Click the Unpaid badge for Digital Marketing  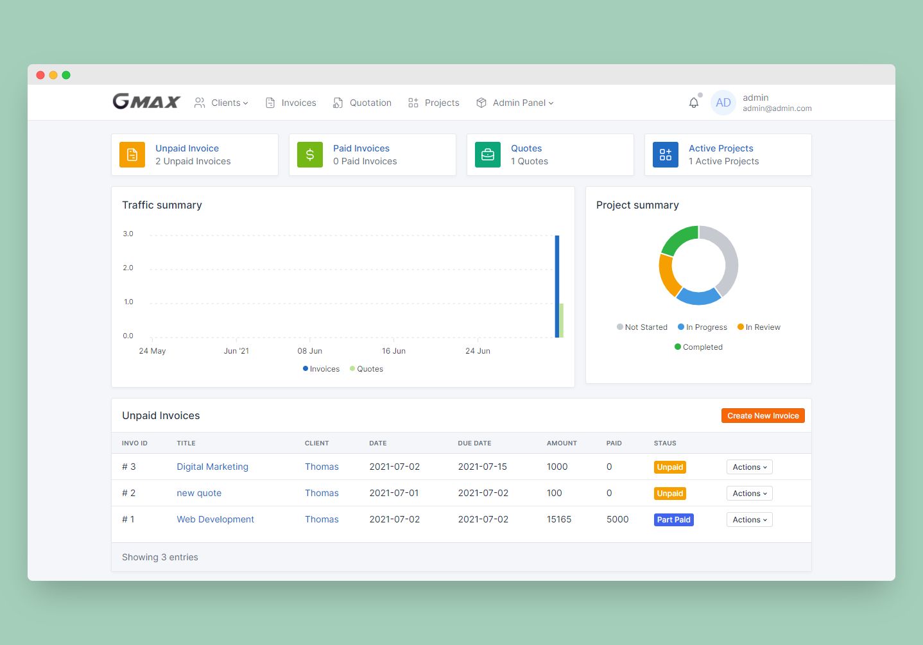[x=670, y=467]
